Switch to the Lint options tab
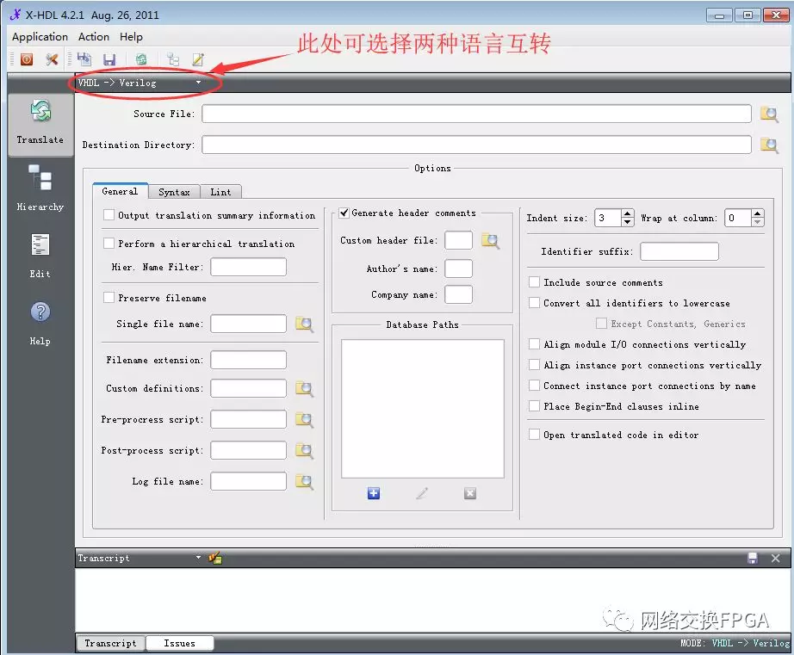This screenshot has height=655, width=794. coord(220,192)
